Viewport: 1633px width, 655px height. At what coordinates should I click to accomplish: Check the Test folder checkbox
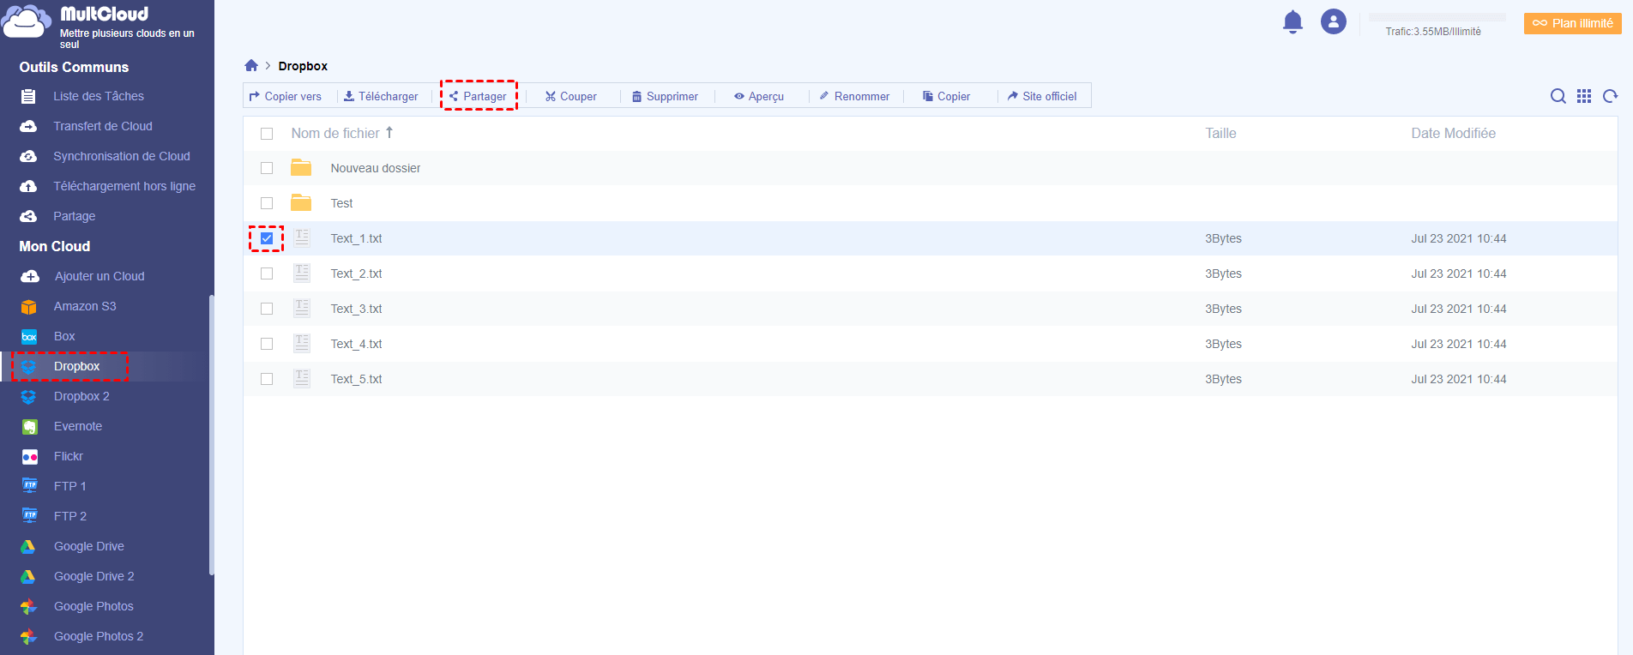pyautogui.click(x=267, y=203)
